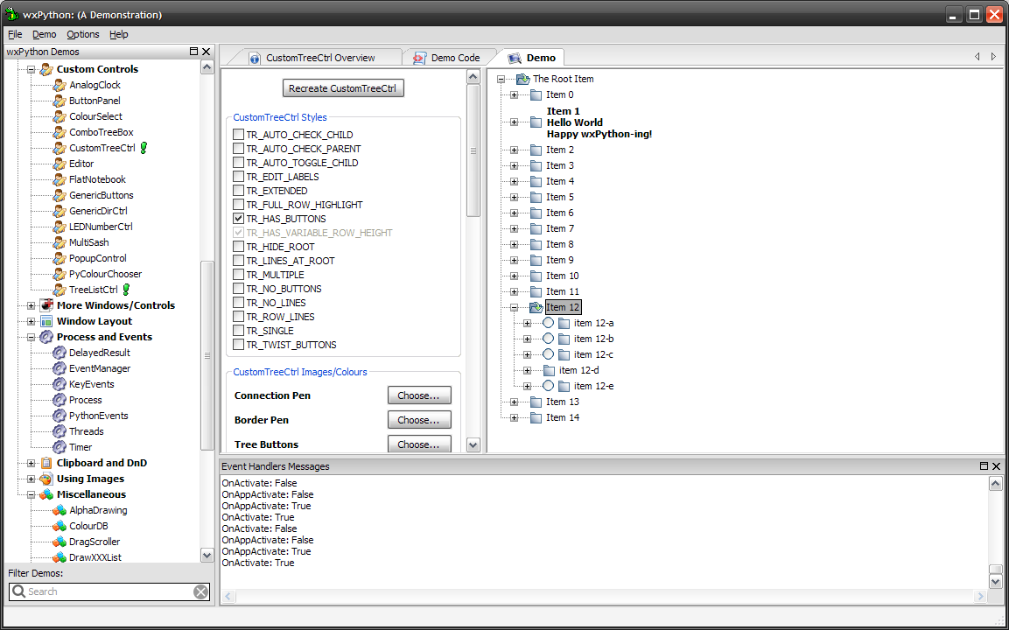Click the AnalogClock demo icon
The height and width of the screenshot is (630, 1009).
coord(59,85)
